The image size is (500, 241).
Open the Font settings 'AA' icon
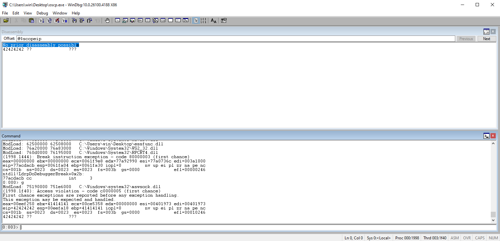pyautogui.click(x=214, y=21)
